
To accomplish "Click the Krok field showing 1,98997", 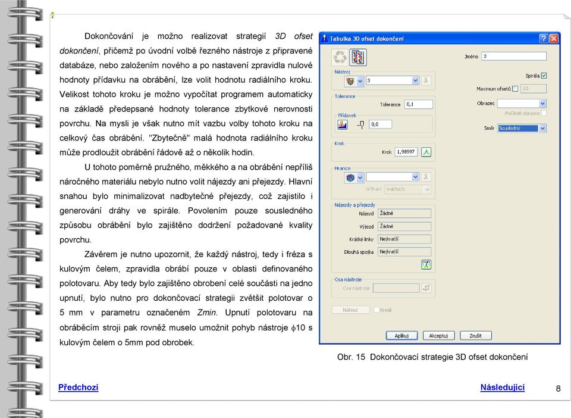I will pyautogui.click(x=406, y=152).
